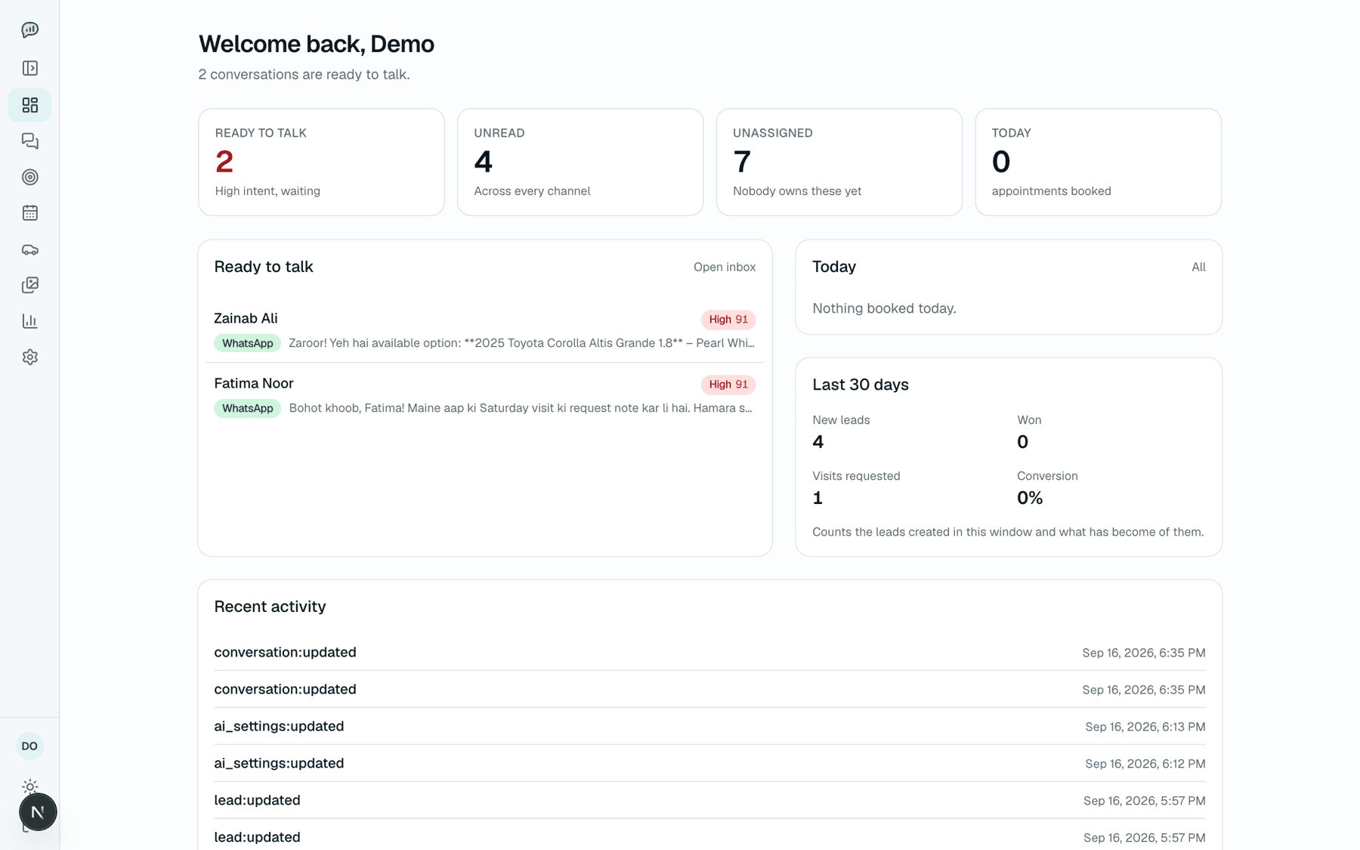This screenshot has width=1360, height=850.
Task: Click the DO user avatar
Action: tap(29, 746)
